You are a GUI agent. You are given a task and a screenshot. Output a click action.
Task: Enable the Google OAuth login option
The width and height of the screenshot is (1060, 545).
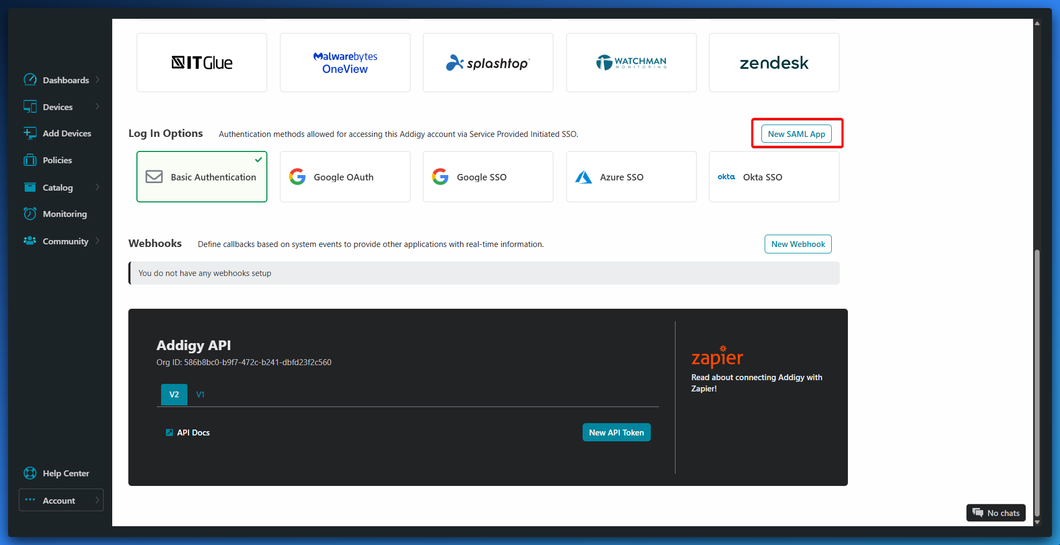coord(345,177)
